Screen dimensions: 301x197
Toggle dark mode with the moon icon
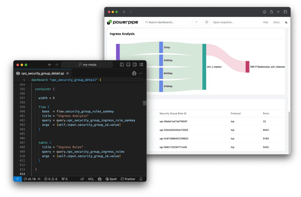[x=286, y=22]
